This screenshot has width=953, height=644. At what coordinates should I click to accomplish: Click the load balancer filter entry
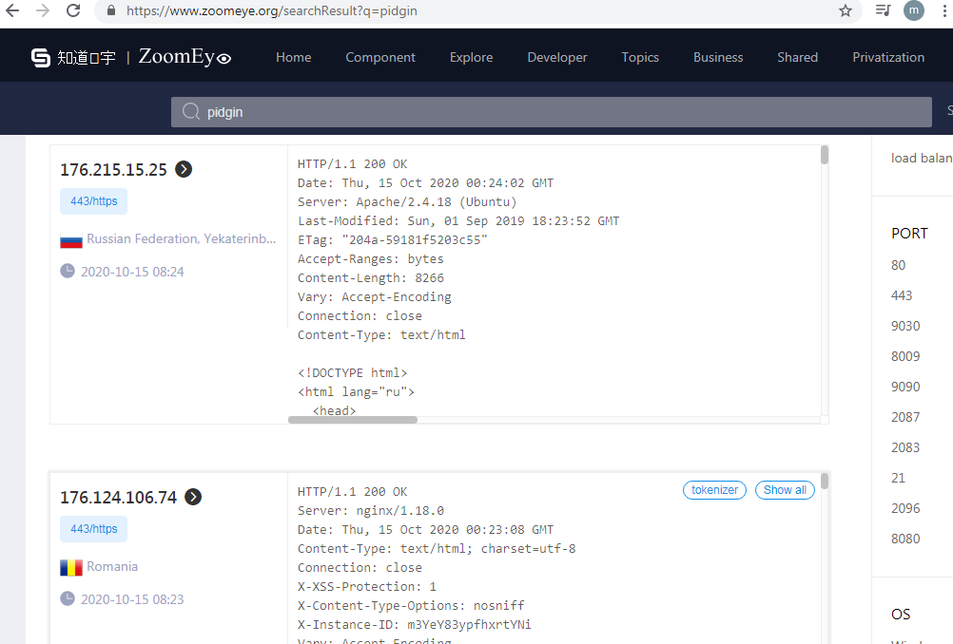coord(922,158)
